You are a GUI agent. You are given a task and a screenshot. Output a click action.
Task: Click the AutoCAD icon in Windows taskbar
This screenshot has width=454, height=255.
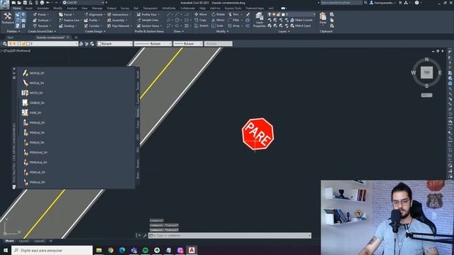[192, 250]
